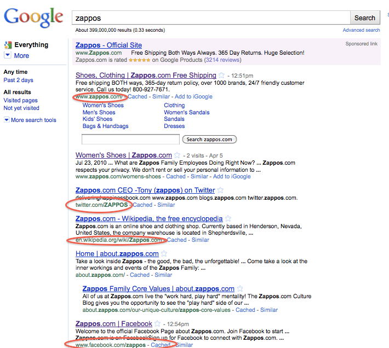Click the Google logo
389x348 pixels.
[34, 18]
